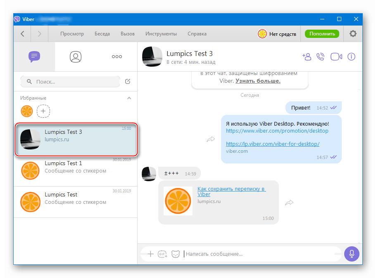
Task: Open the Справка menu
Action: pyautogui.click(x=197, y=34)
